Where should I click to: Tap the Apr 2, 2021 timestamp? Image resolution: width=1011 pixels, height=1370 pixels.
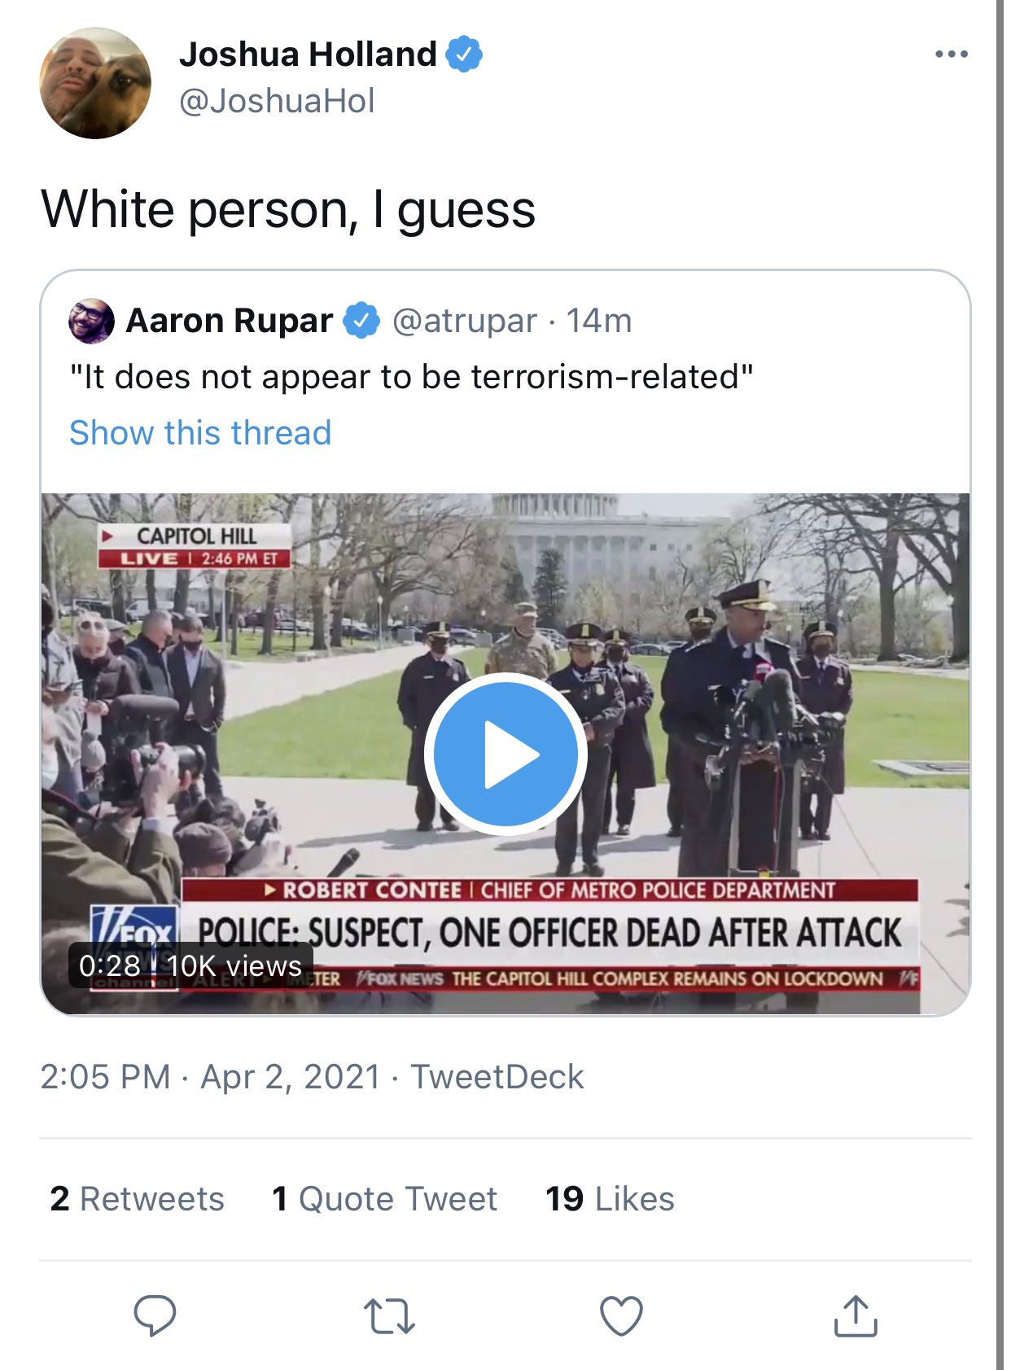[291, 1076]
